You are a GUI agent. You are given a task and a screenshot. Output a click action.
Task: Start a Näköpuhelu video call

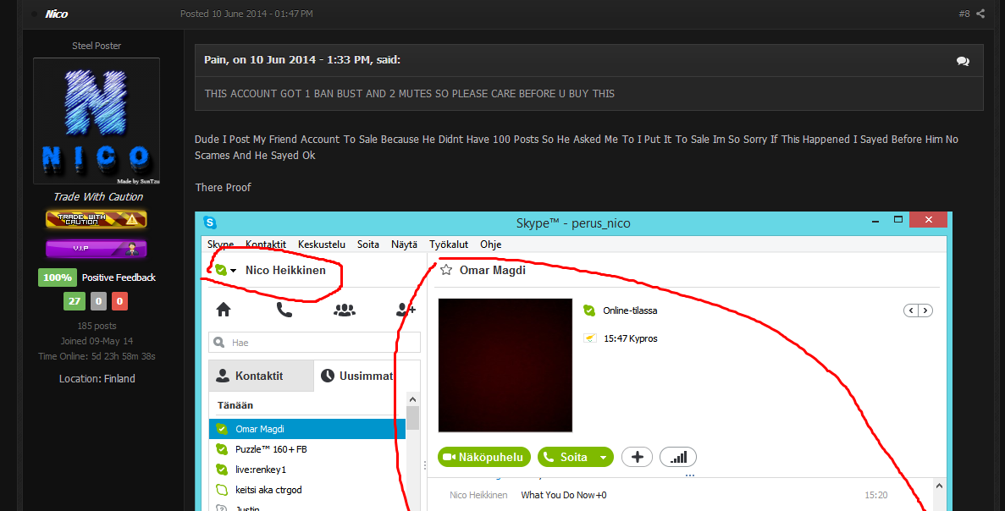pos(484,457)
